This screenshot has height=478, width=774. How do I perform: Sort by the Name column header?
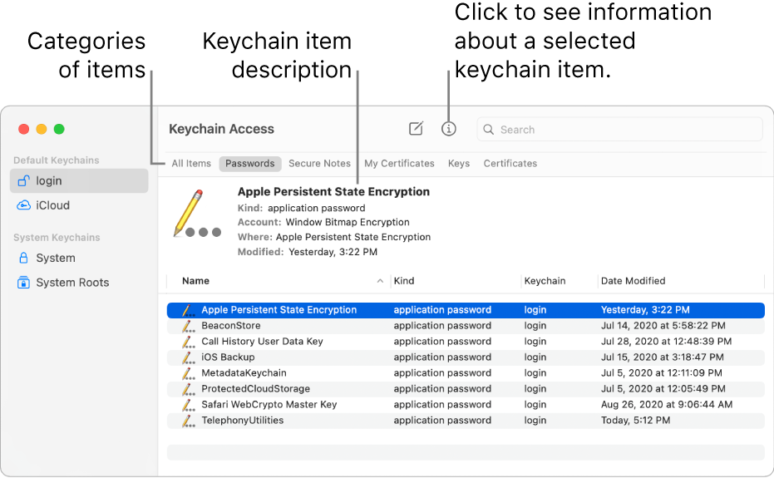pyautogui.click(x=196, y=281)
